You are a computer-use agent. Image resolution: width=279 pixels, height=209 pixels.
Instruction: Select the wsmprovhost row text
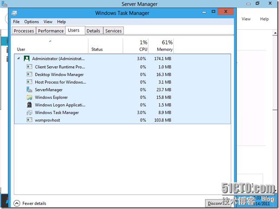pos(47,120)
